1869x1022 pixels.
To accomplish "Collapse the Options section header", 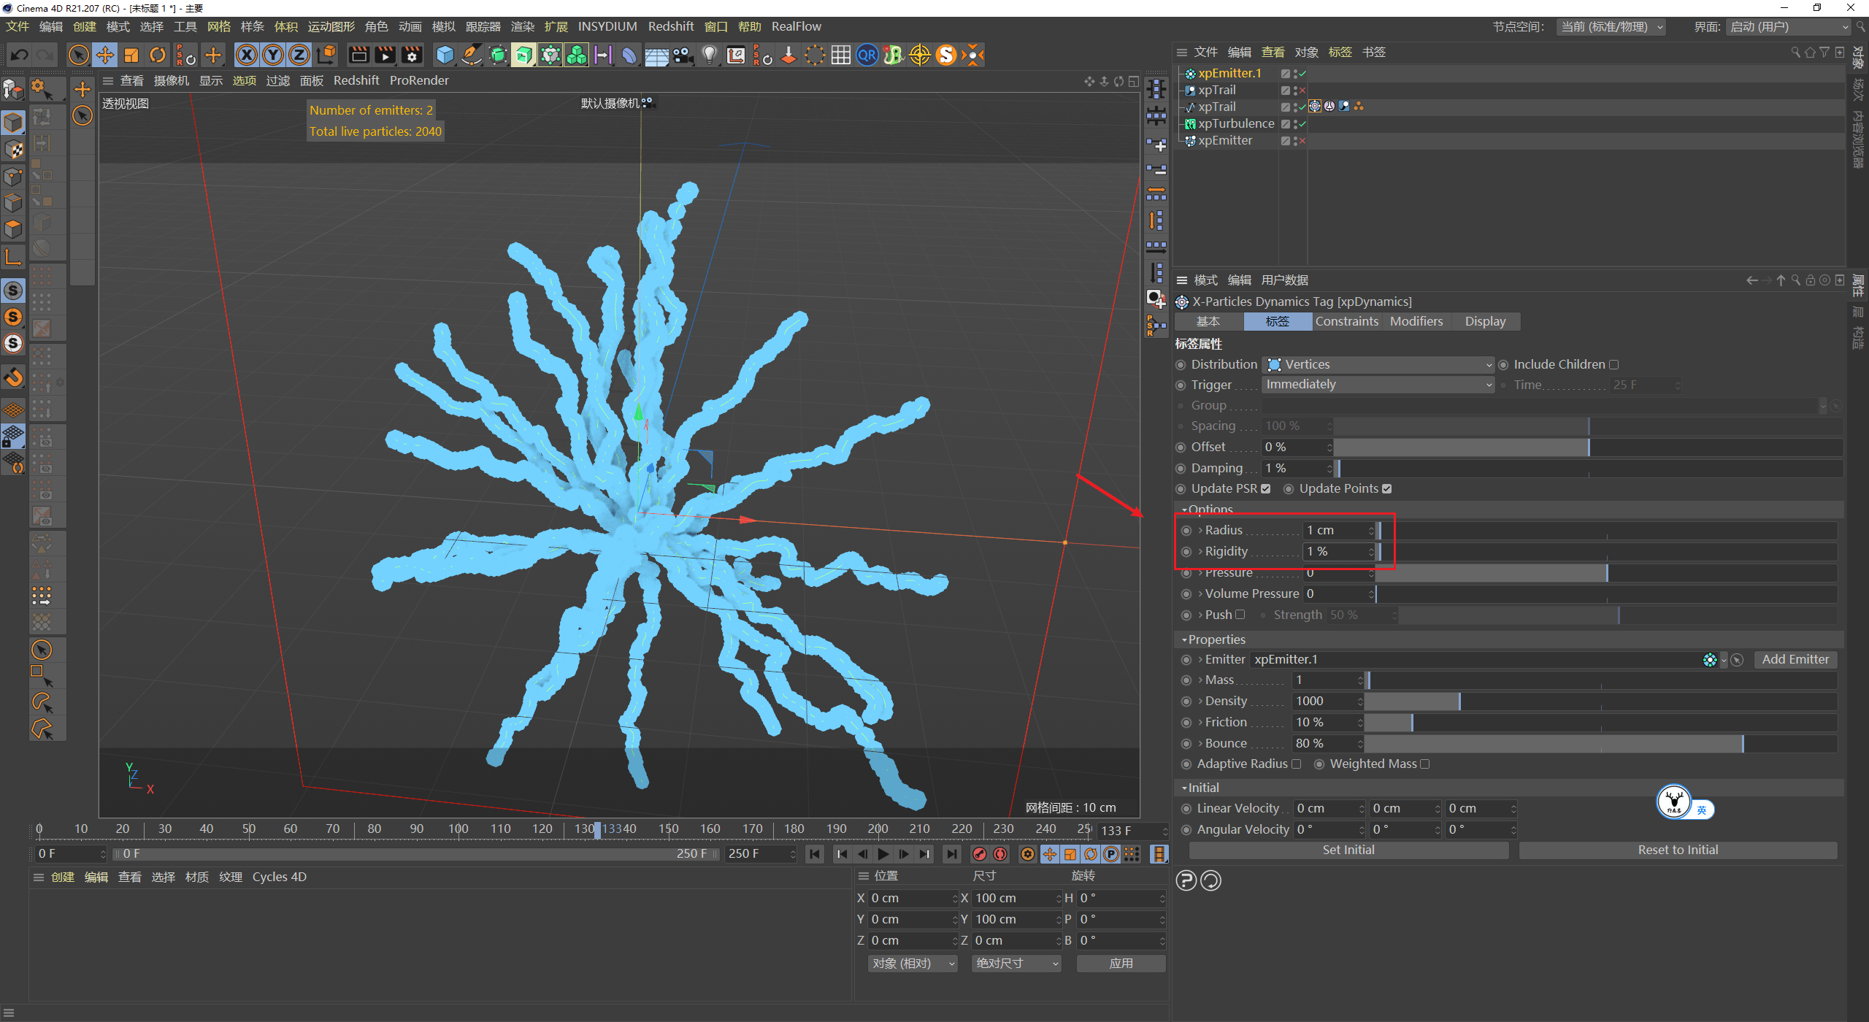I will click(x=1185, y=510).
